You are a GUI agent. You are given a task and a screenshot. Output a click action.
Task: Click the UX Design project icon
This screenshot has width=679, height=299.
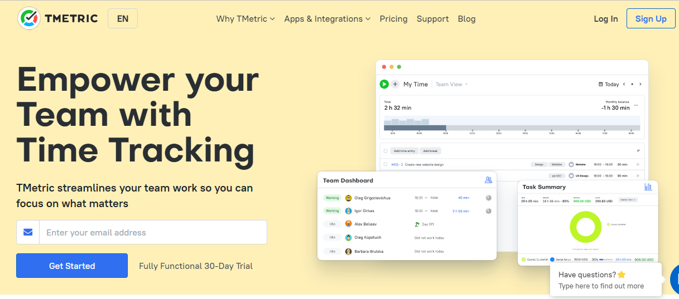click(571, 176)
